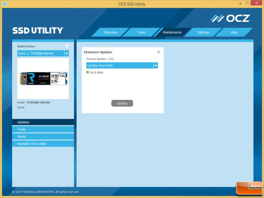Click the Select Drive help icon

(x=67, y=46)
